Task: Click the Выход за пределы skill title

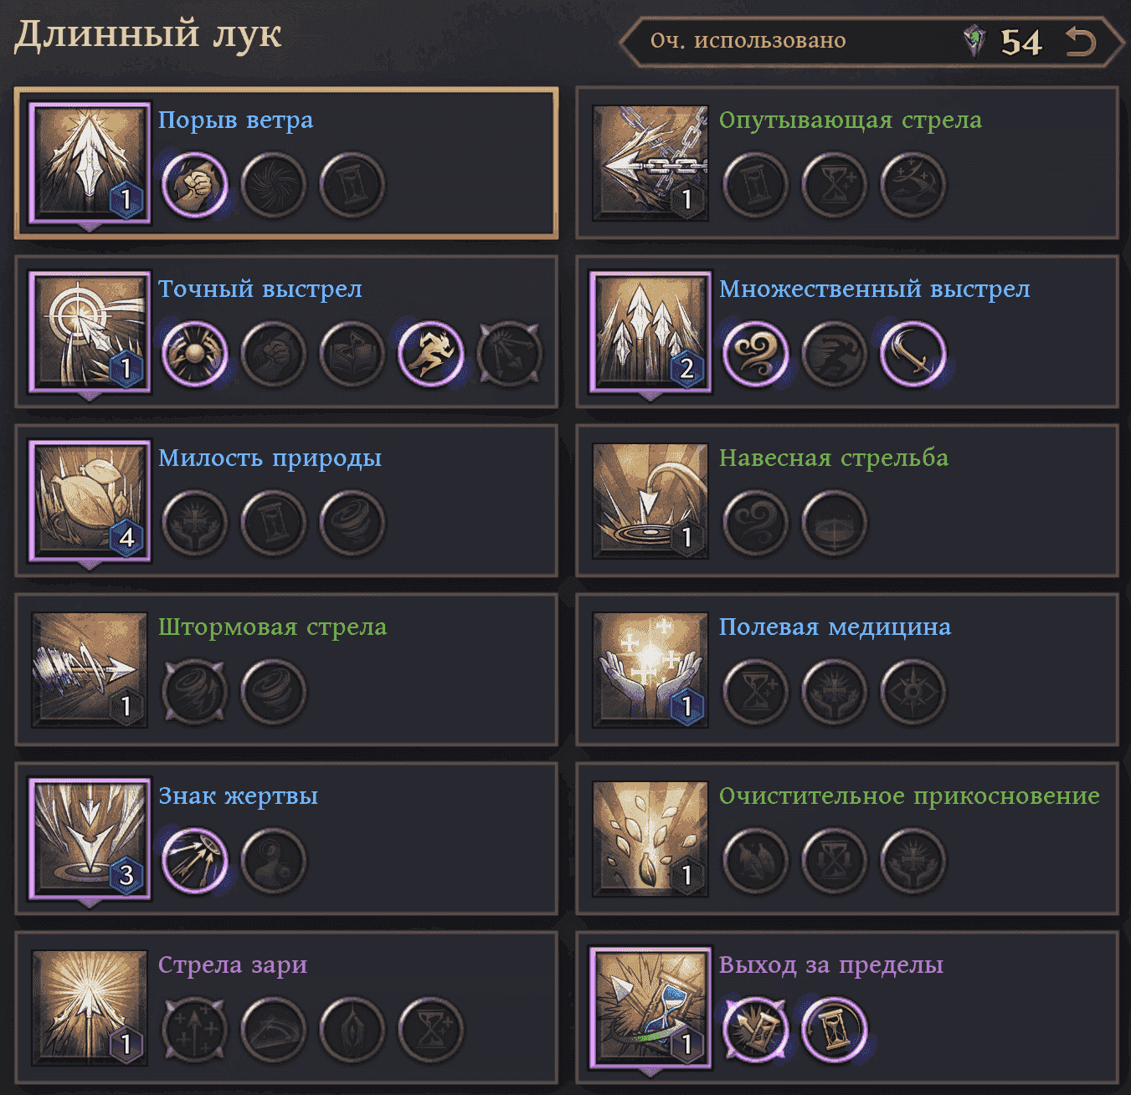Action: 831,965
